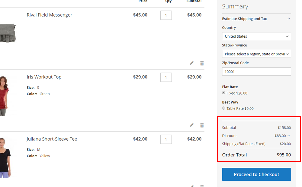Click the Discount -$83.00 amount

pos(280,136)
